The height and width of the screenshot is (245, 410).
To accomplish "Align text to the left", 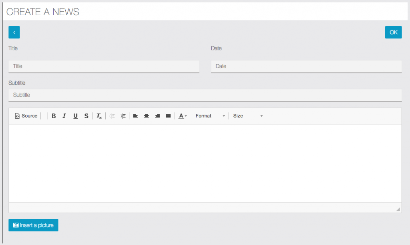I will [136, 116].
